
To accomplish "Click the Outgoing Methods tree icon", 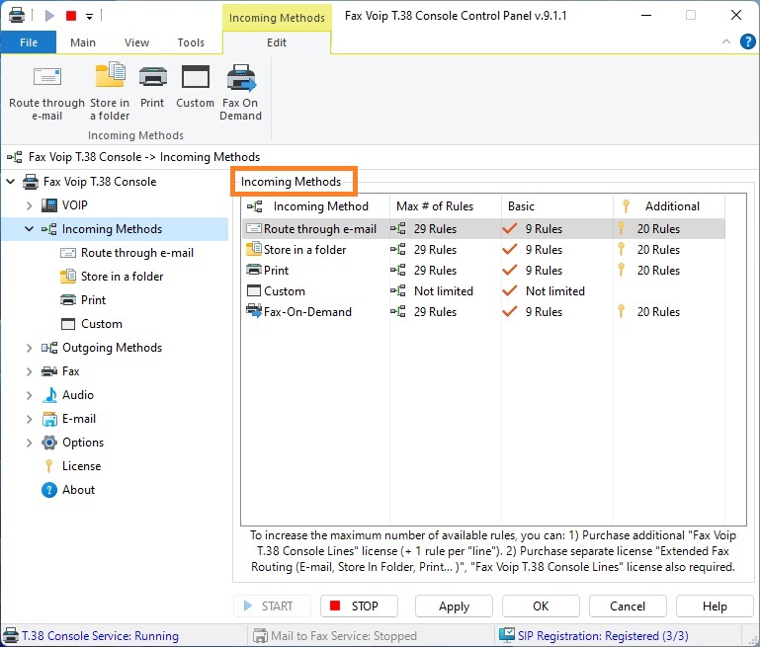I will click(49, 348).
